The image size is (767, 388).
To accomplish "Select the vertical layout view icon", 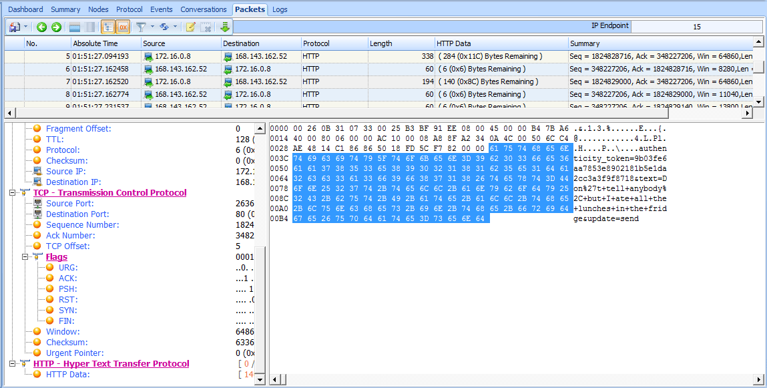I will pos(90,27).
